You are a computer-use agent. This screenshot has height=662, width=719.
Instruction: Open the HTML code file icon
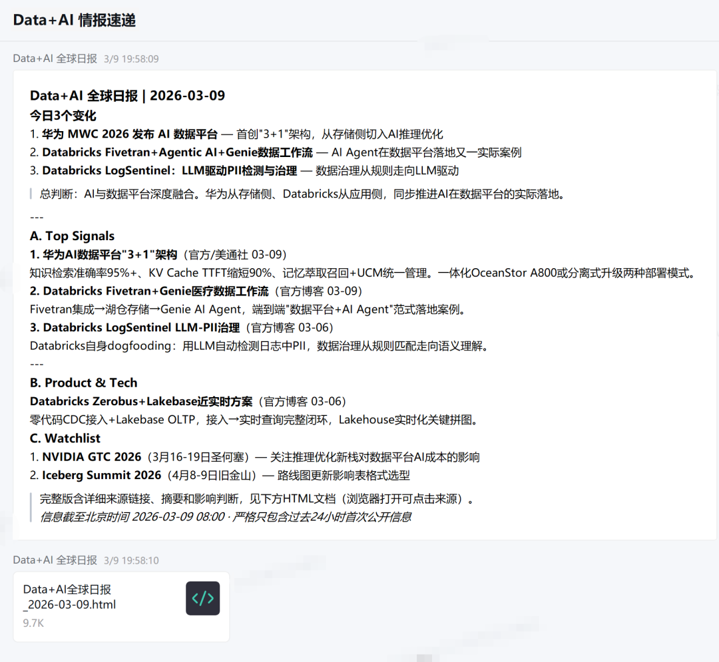(202, 598)
